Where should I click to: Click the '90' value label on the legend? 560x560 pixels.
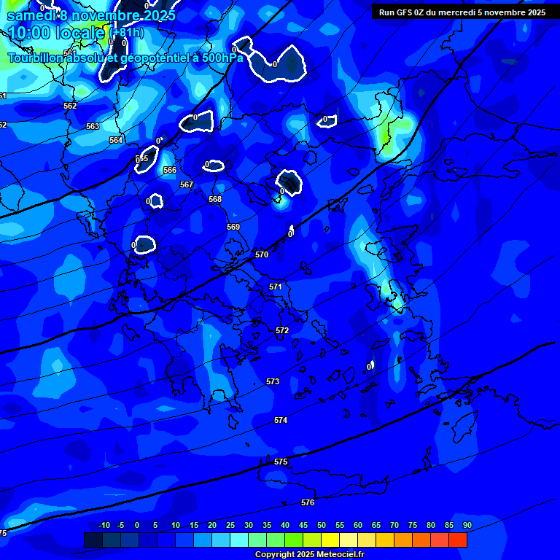[x=467, y=526]
